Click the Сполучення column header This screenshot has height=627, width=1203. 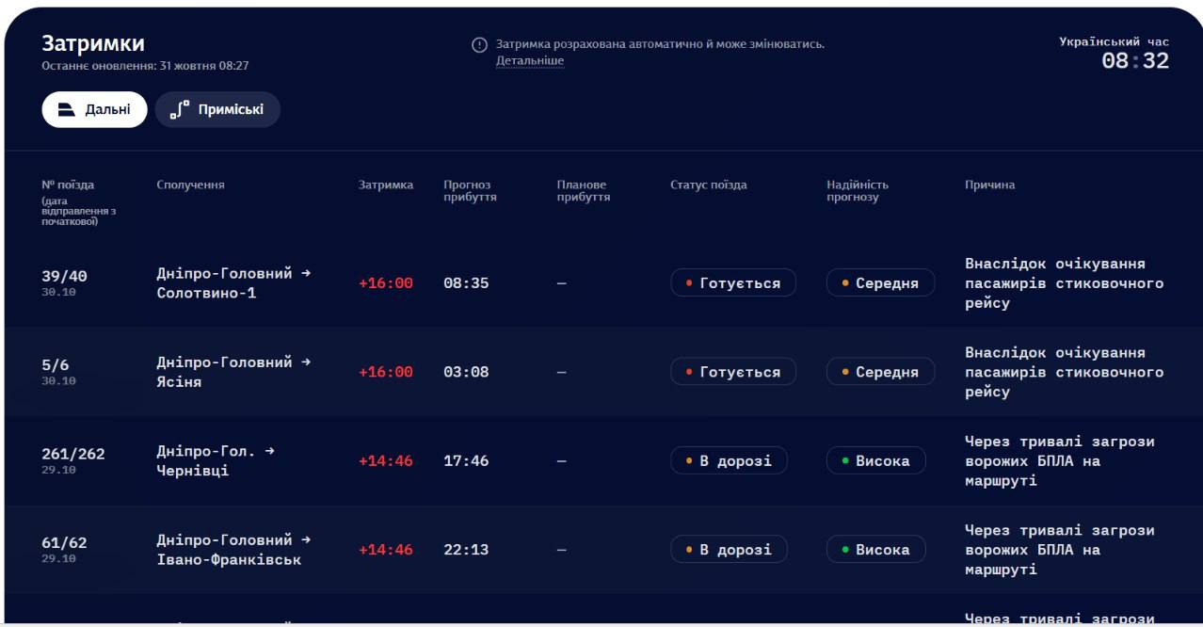click(x=190, y=185)
